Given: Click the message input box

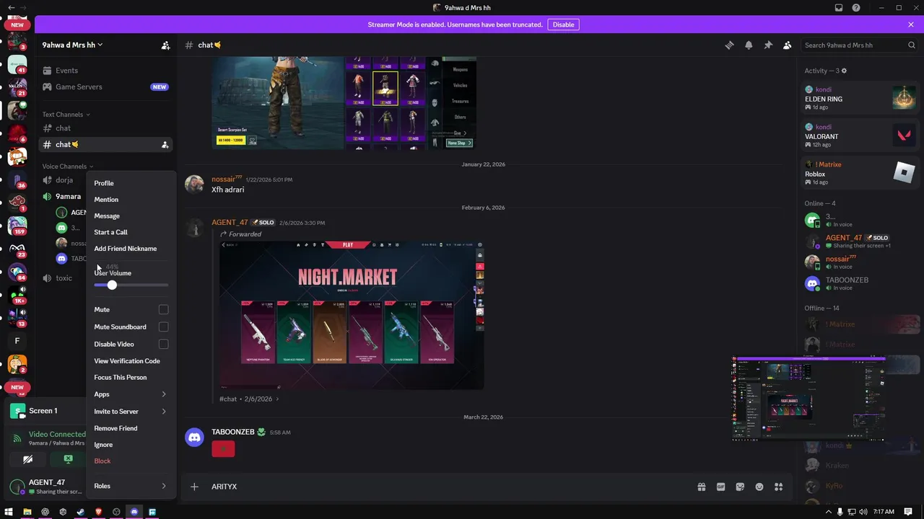Looking at the screenshot, I should pyautogui.click(x=448, y=487).
